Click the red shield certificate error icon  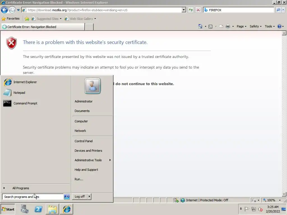[11, 43]
